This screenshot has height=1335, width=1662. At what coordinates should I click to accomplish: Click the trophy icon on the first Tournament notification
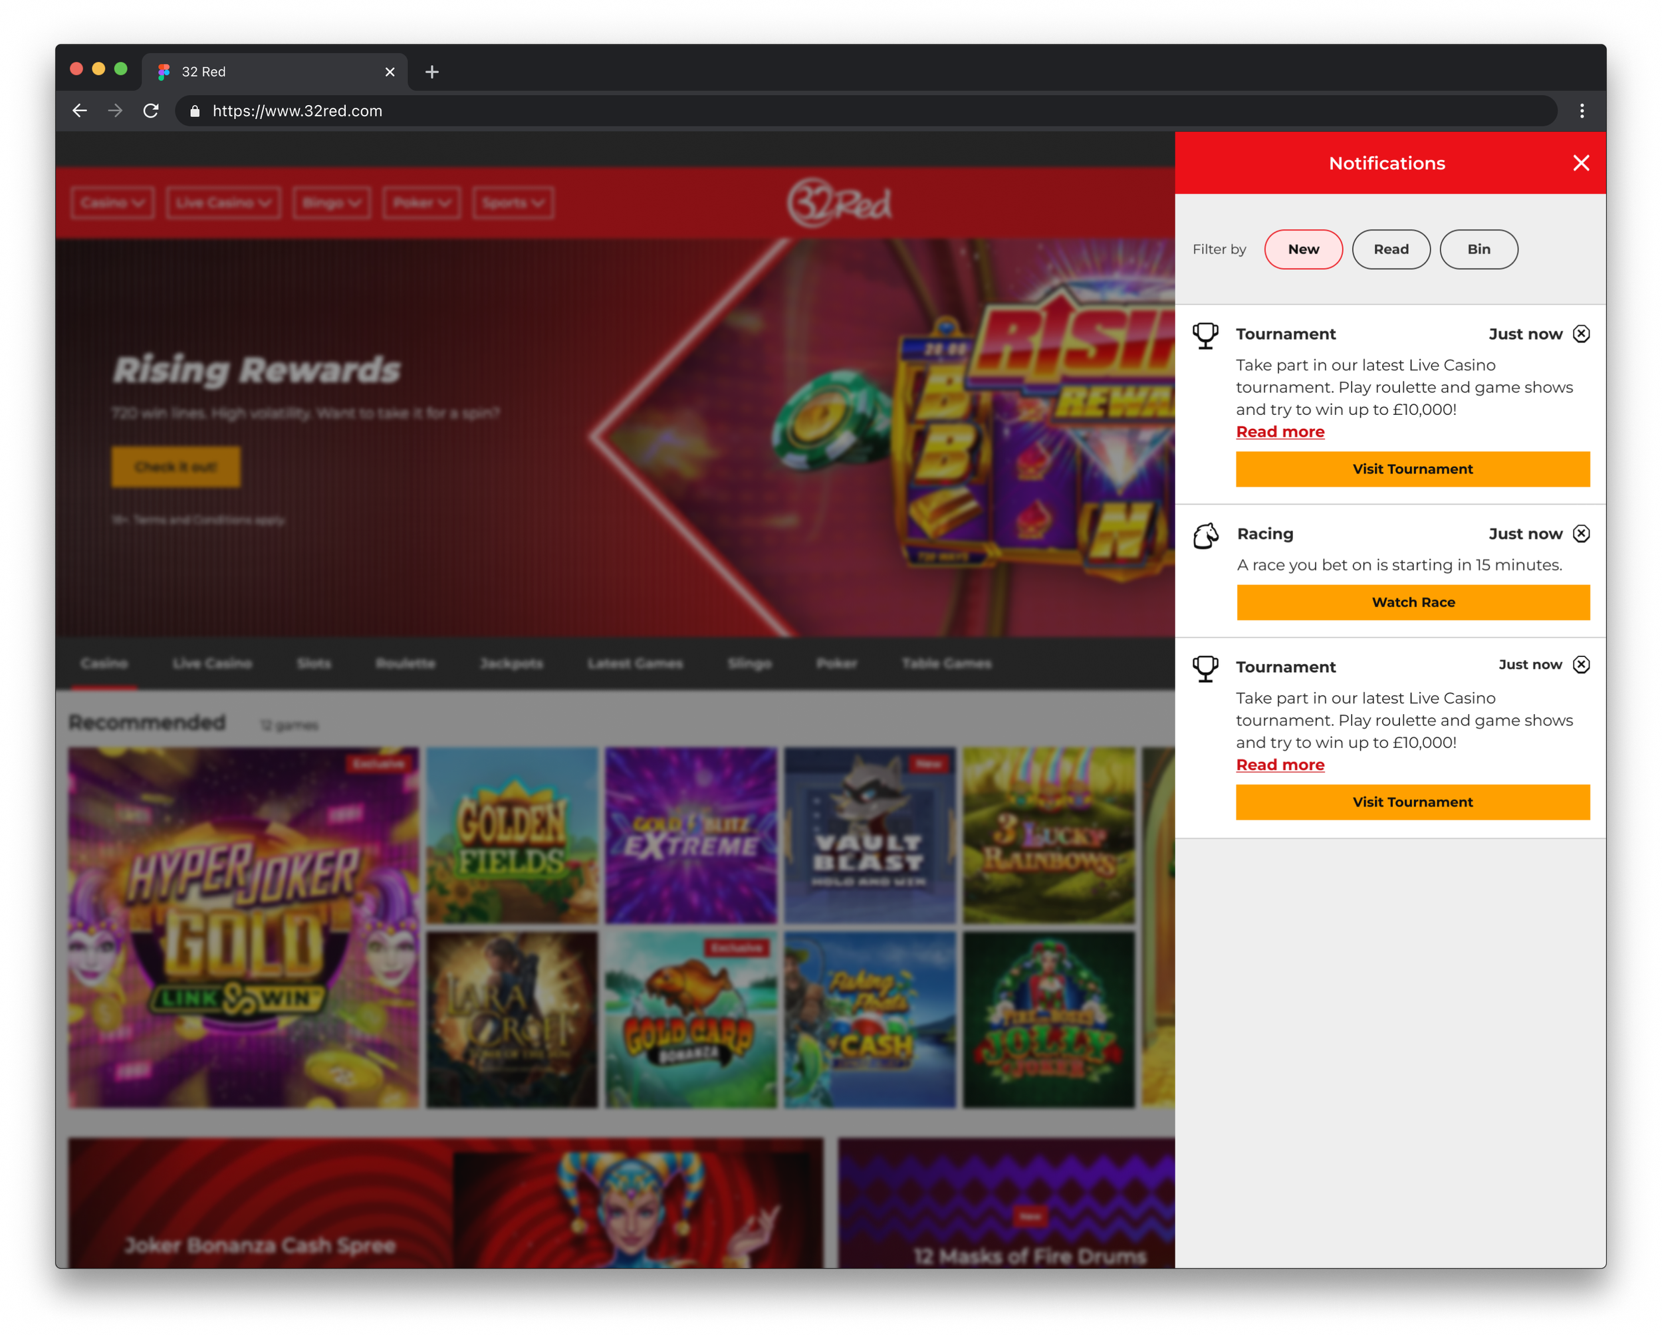tap(1205, 336)
